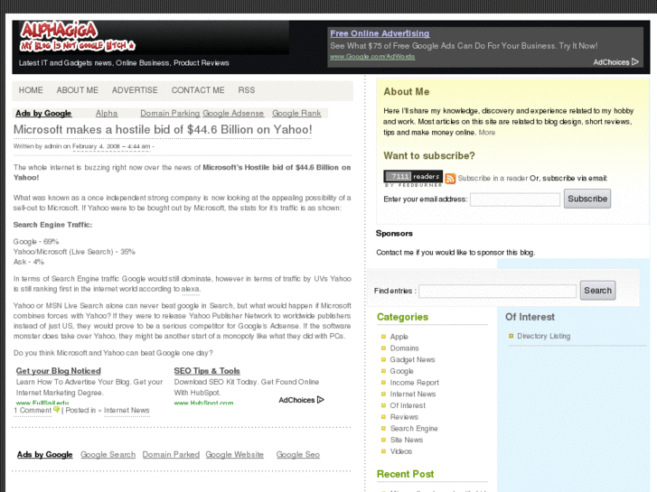Viewport: 657px width, 492px height.
Task: Open the Of Interest category link
Action: [408, 405]
